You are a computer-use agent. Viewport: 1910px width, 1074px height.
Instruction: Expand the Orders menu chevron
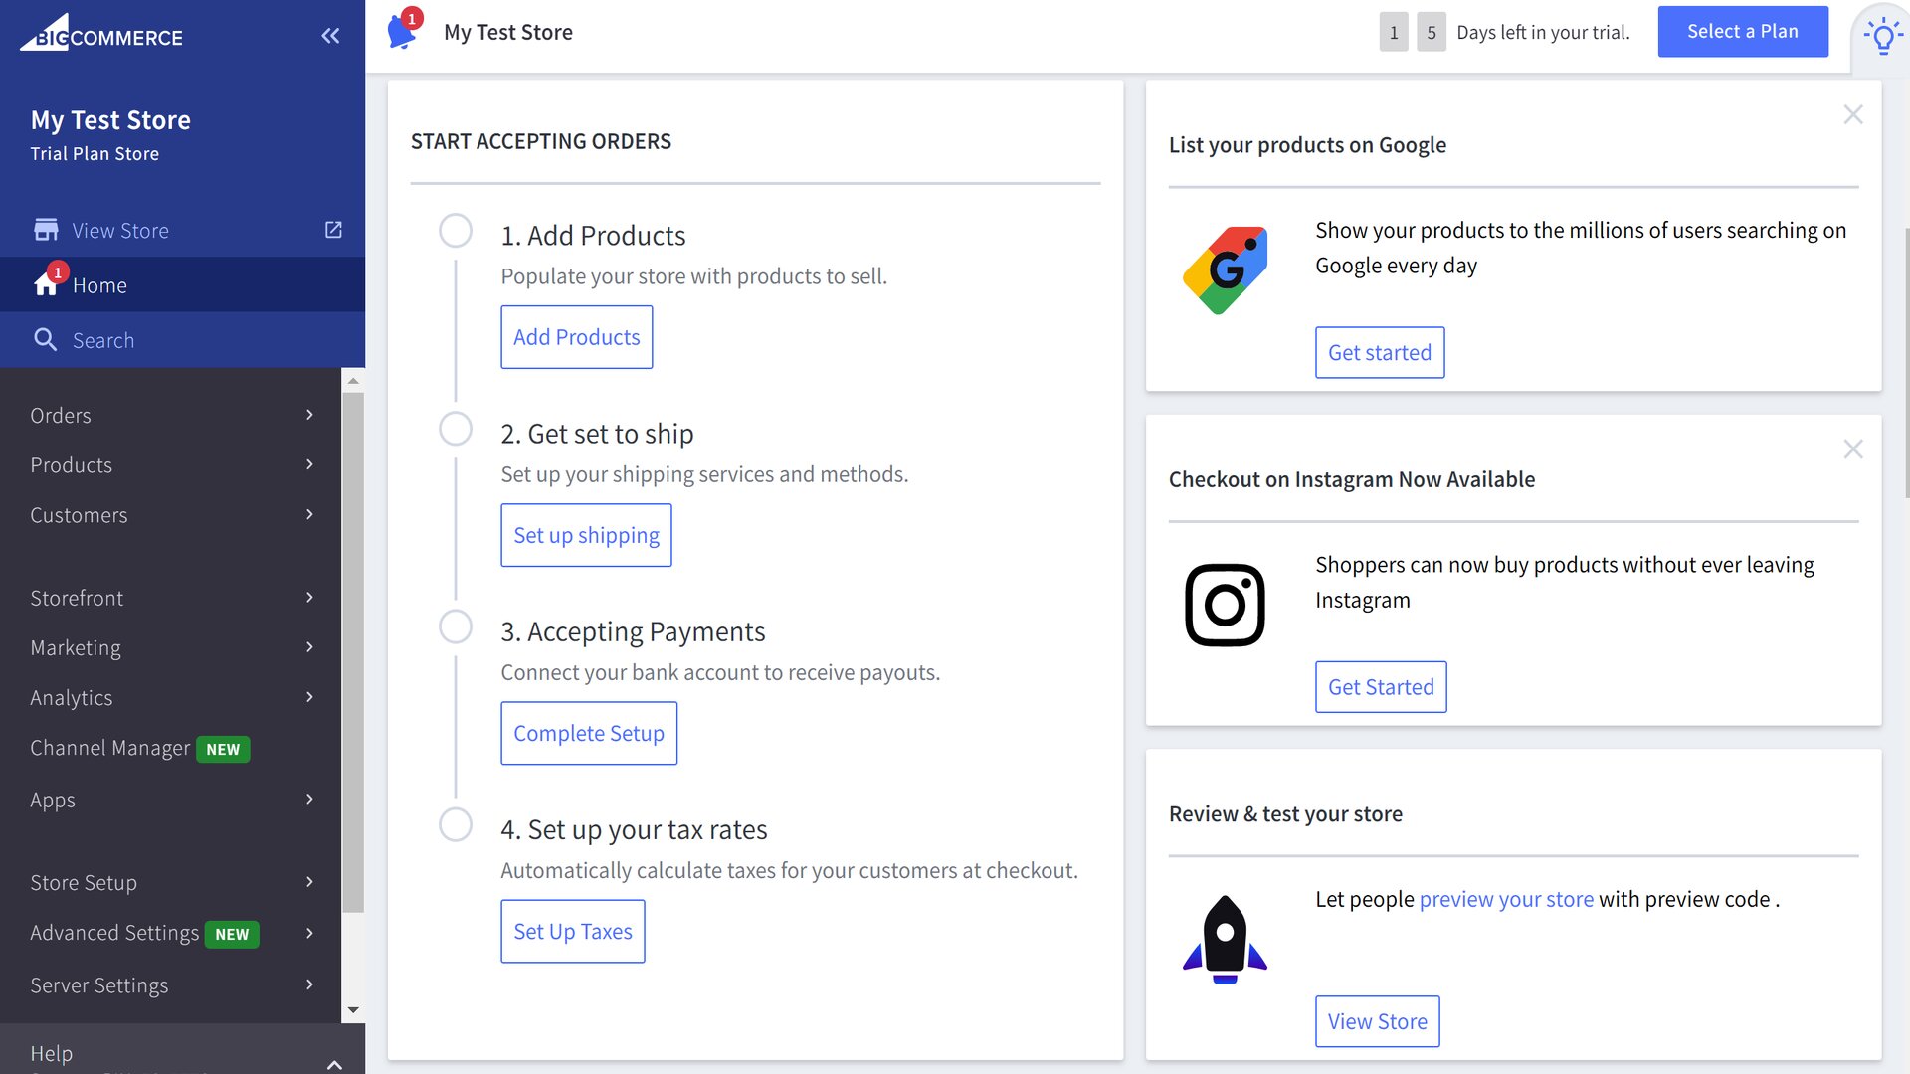coord(309,415)
